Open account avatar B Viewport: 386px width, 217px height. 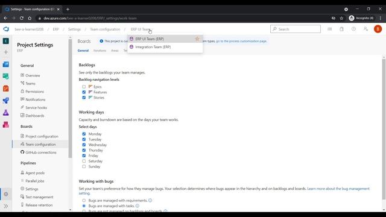[x=378, y=29]
